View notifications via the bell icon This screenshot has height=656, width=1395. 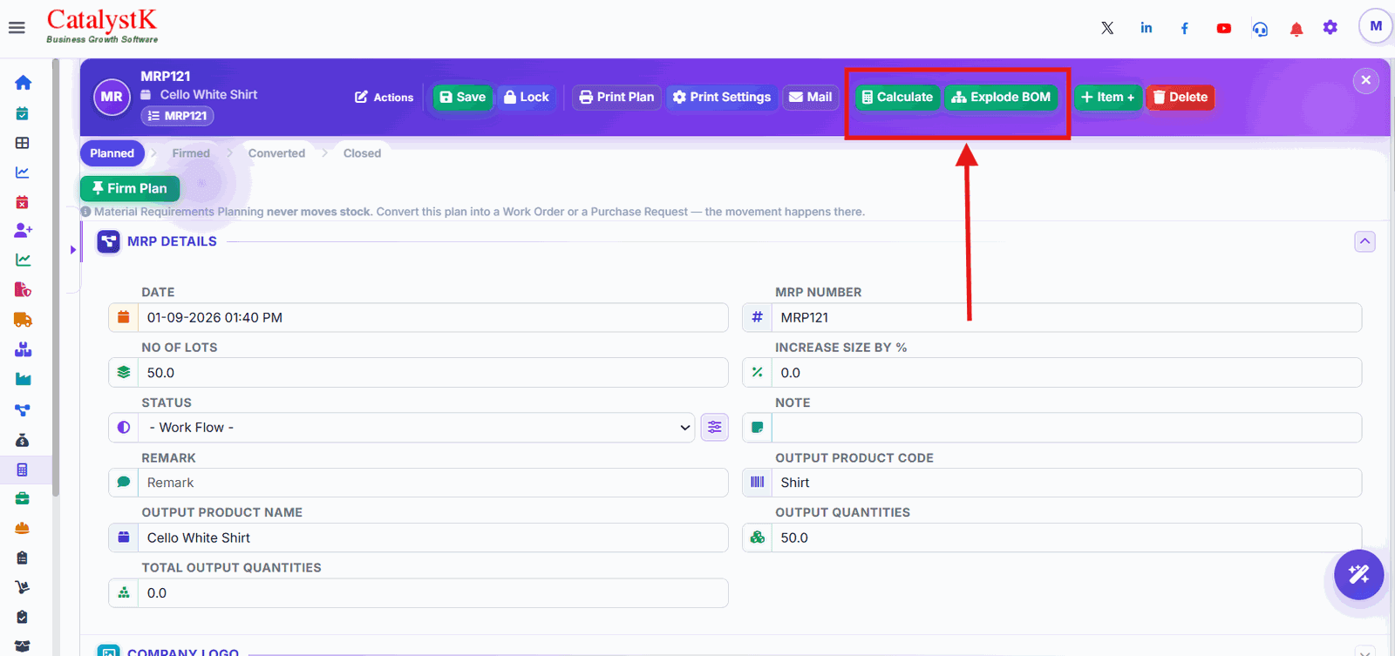[1296, 29]
